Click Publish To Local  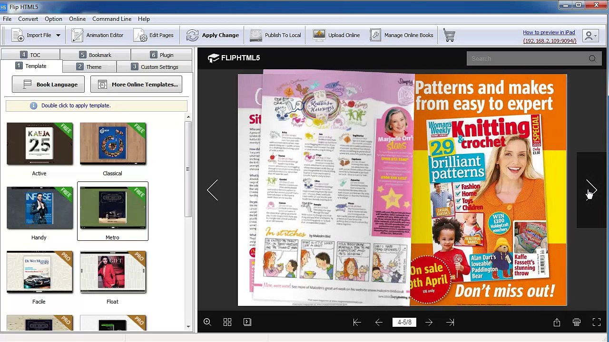(275, 35)
